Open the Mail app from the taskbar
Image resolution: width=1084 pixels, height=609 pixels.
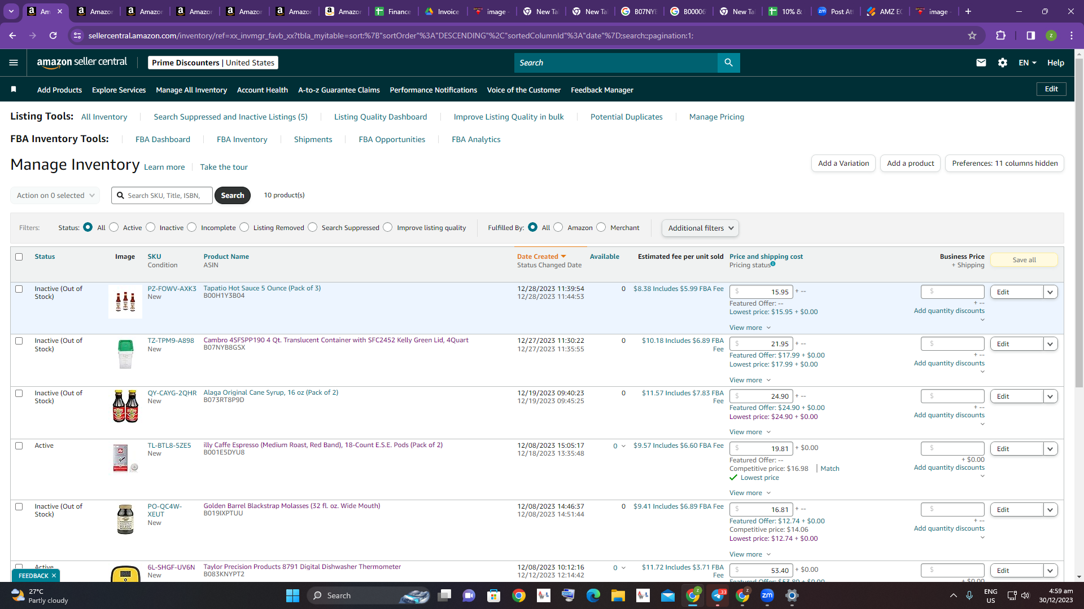pyautogui.click(x=668, y=595)
